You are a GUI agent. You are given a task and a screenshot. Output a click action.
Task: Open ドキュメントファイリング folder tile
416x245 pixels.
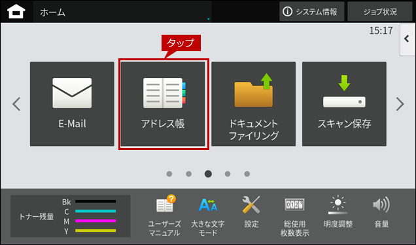[x=254, y=104]
